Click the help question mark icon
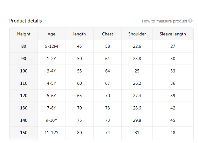The width and height of the screenshot is (198, 143). point(190,21)
